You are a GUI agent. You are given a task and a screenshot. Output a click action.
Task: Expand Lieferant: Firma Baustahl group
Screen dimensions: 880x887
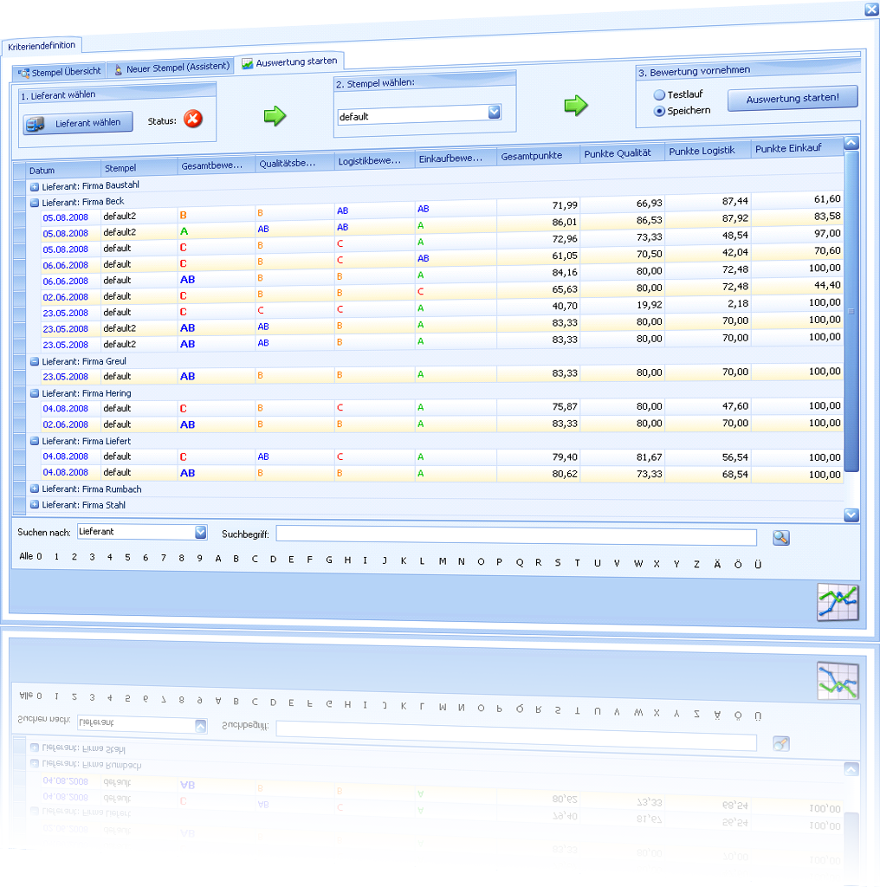35,187
